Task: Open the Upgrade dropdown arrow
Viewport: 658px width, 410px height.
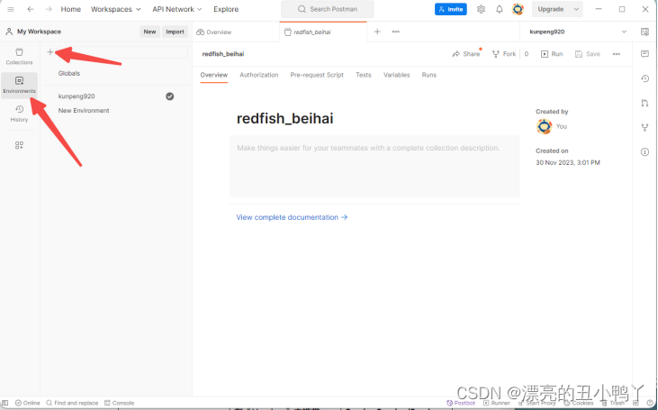Action: tap(576, 9)
